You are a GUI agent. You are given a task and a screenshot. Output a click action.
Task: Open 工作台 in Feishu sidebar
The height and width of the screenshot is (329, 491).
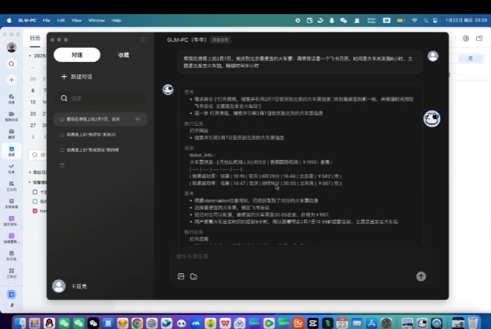(12, 273)
